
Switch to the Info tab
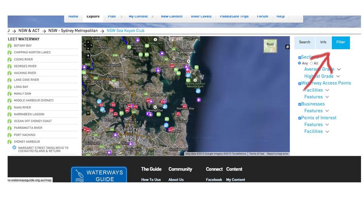324,42
